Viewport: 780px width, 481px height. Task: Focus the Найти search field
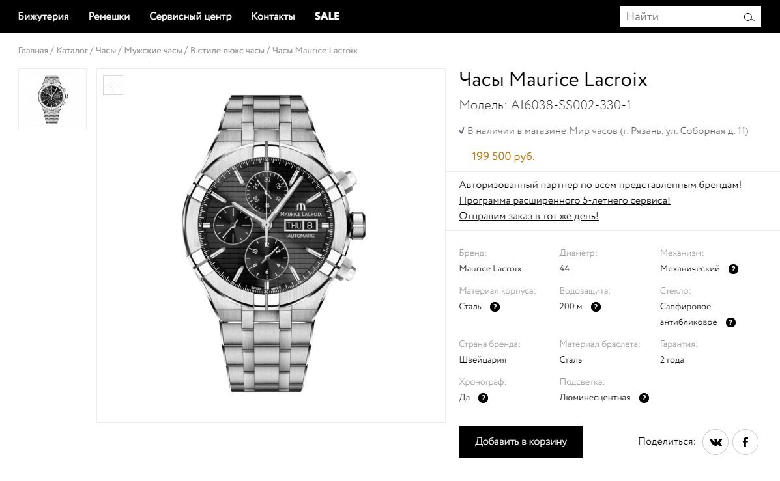pyautogui.click(x=678, y=17)
